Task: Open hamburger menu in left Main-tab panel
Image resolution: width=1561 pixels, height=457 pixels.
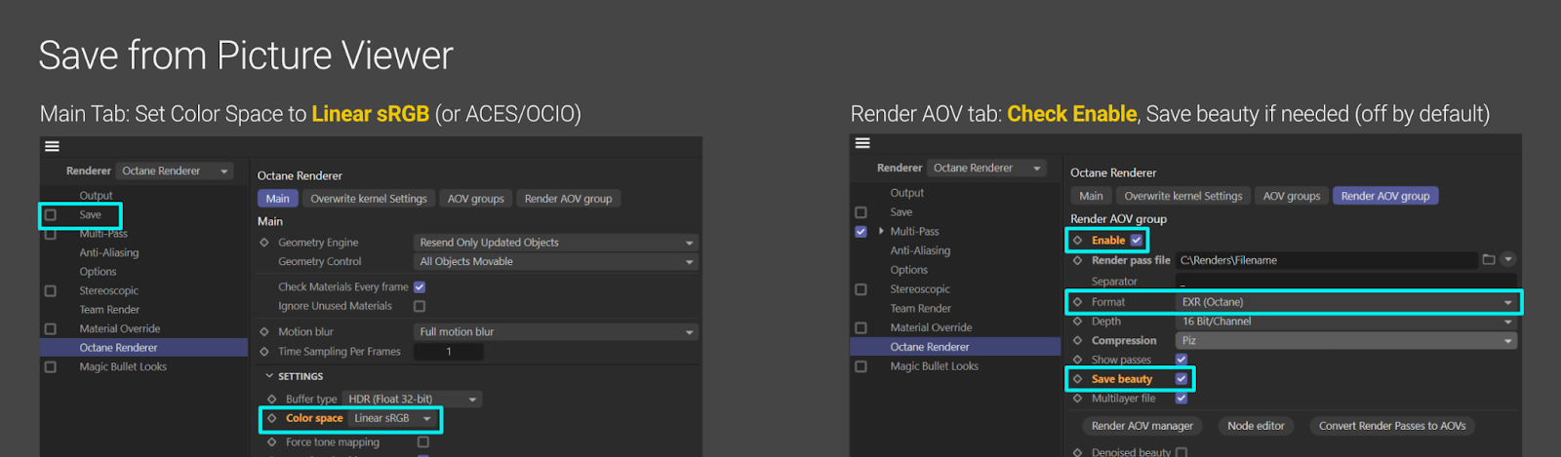Action: coord(53,146)
